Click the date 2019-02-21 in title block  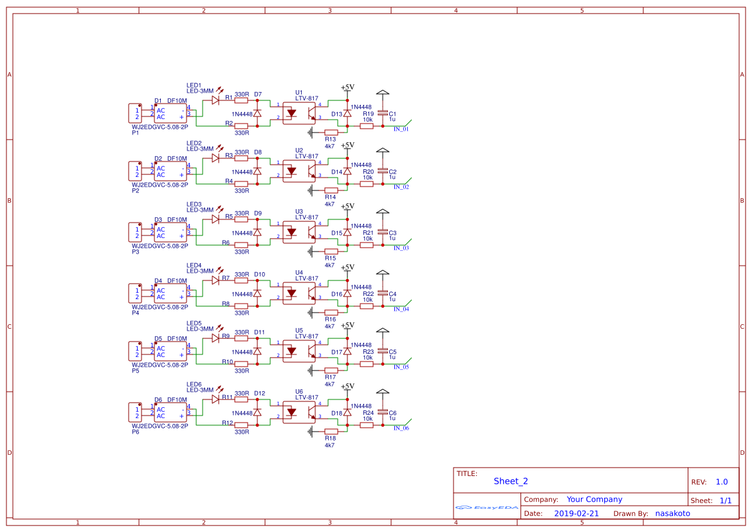[576, 513]
